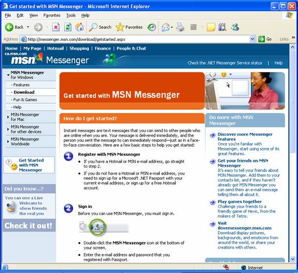Click the gray Edit toolbar icon
This screenshot has width=298, height=273.
193,27
